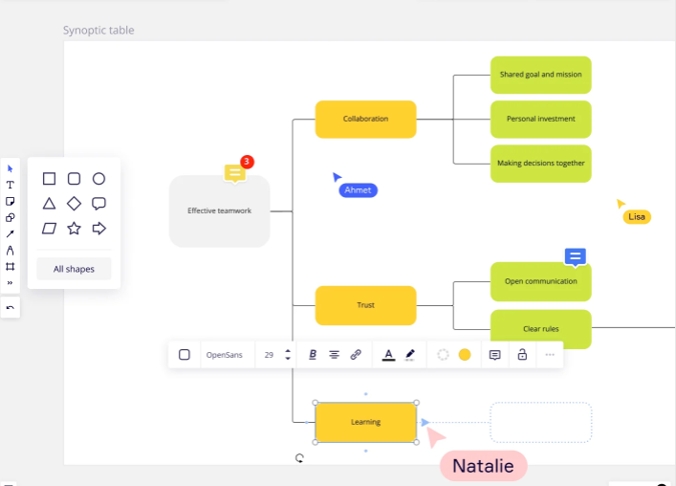Screen dimensions: 676x486
Task: Select the Sticky note tool
Action: 11,201
